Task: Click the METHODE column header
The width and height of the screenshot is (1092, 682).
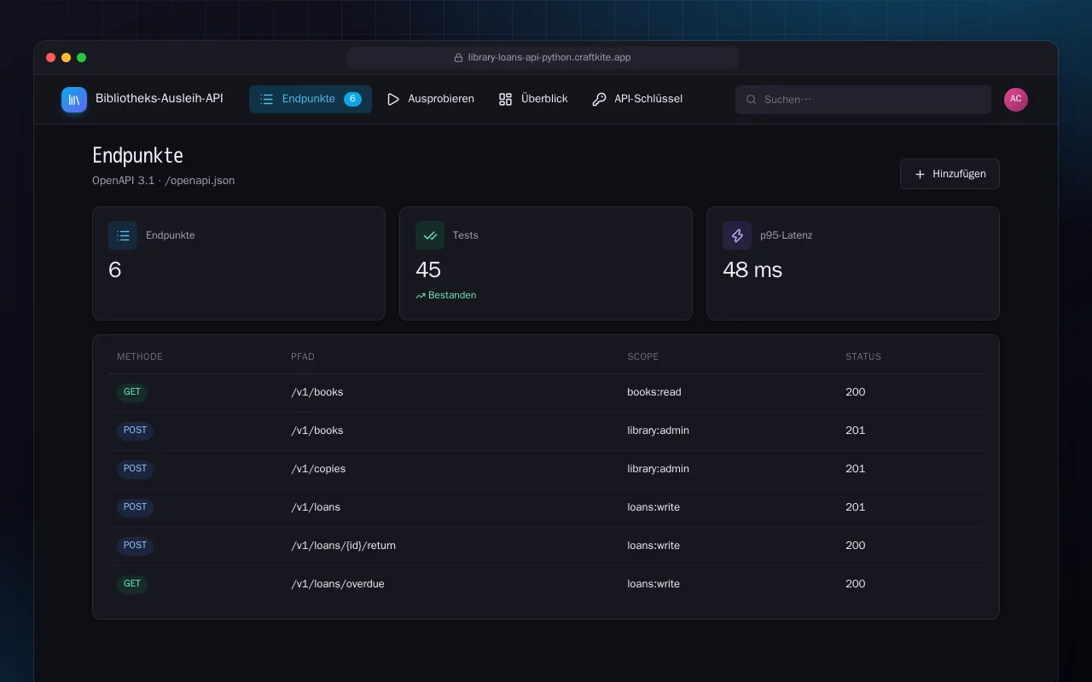Action: tap(140, 356)
